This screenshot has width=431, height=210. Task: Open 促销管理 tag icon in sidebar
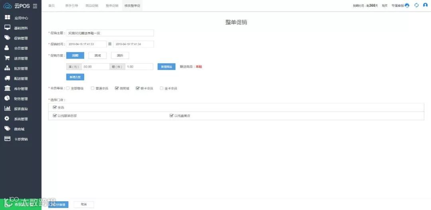pos(8,38)
